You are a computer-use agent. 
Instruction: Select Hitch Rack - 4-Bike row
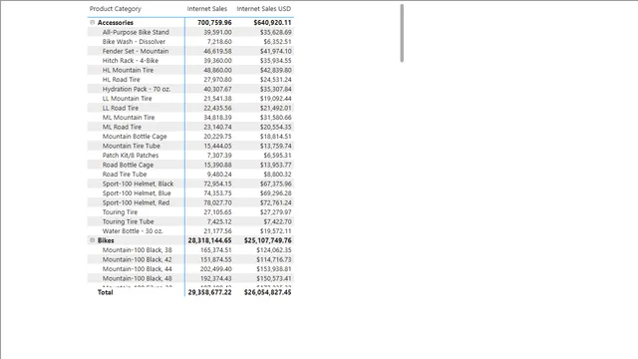click(x=190, y=60)
